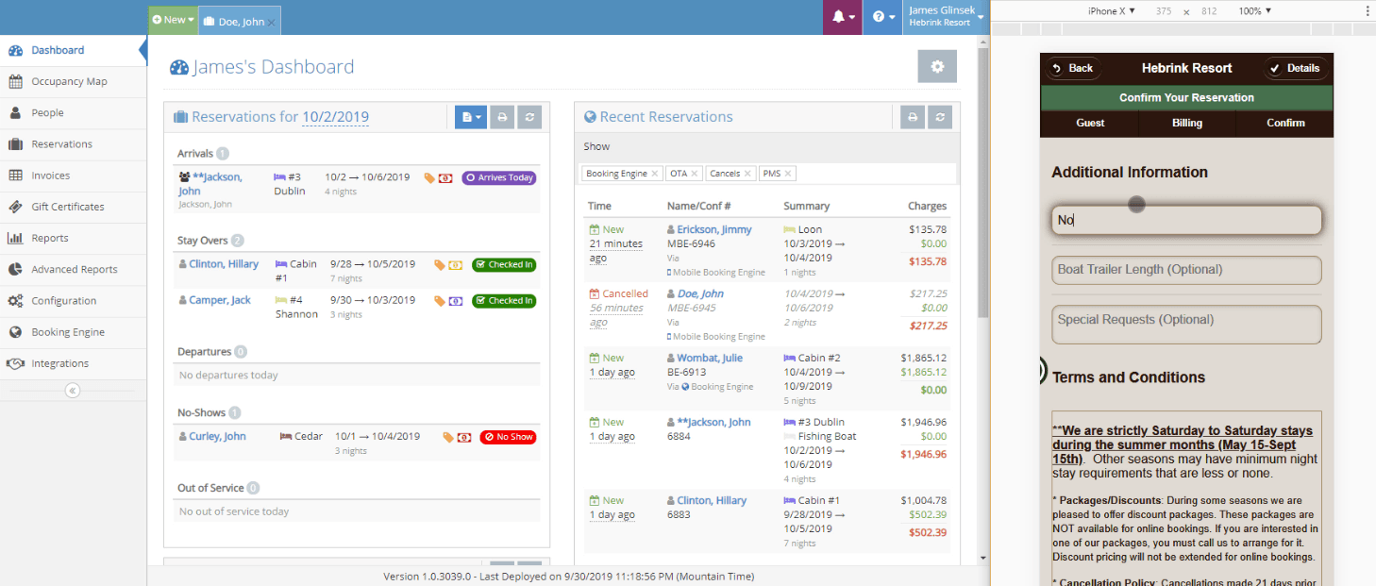Open Erickson, Jimmy's reservation link

[x=713, y=229]
